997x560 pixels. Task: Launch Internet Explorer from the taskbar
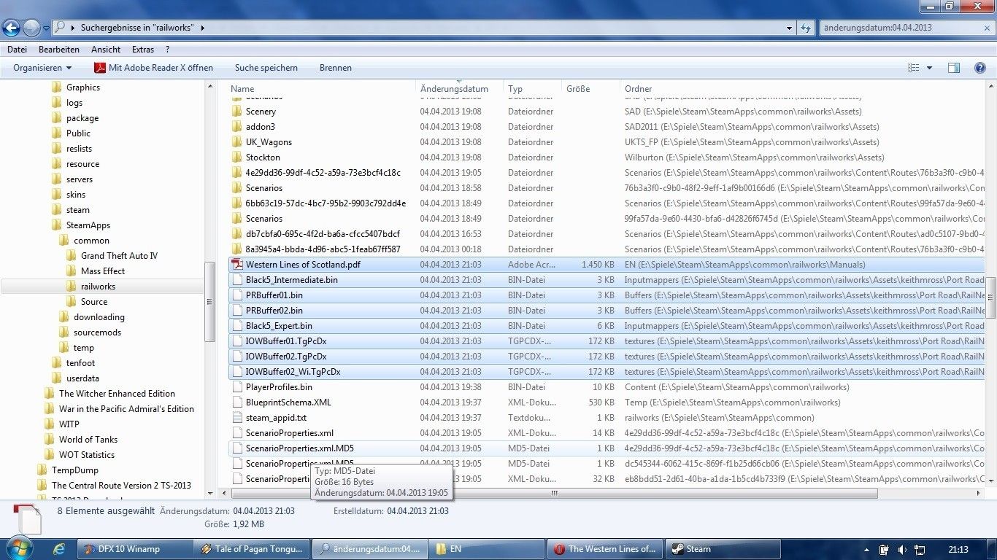59,548
